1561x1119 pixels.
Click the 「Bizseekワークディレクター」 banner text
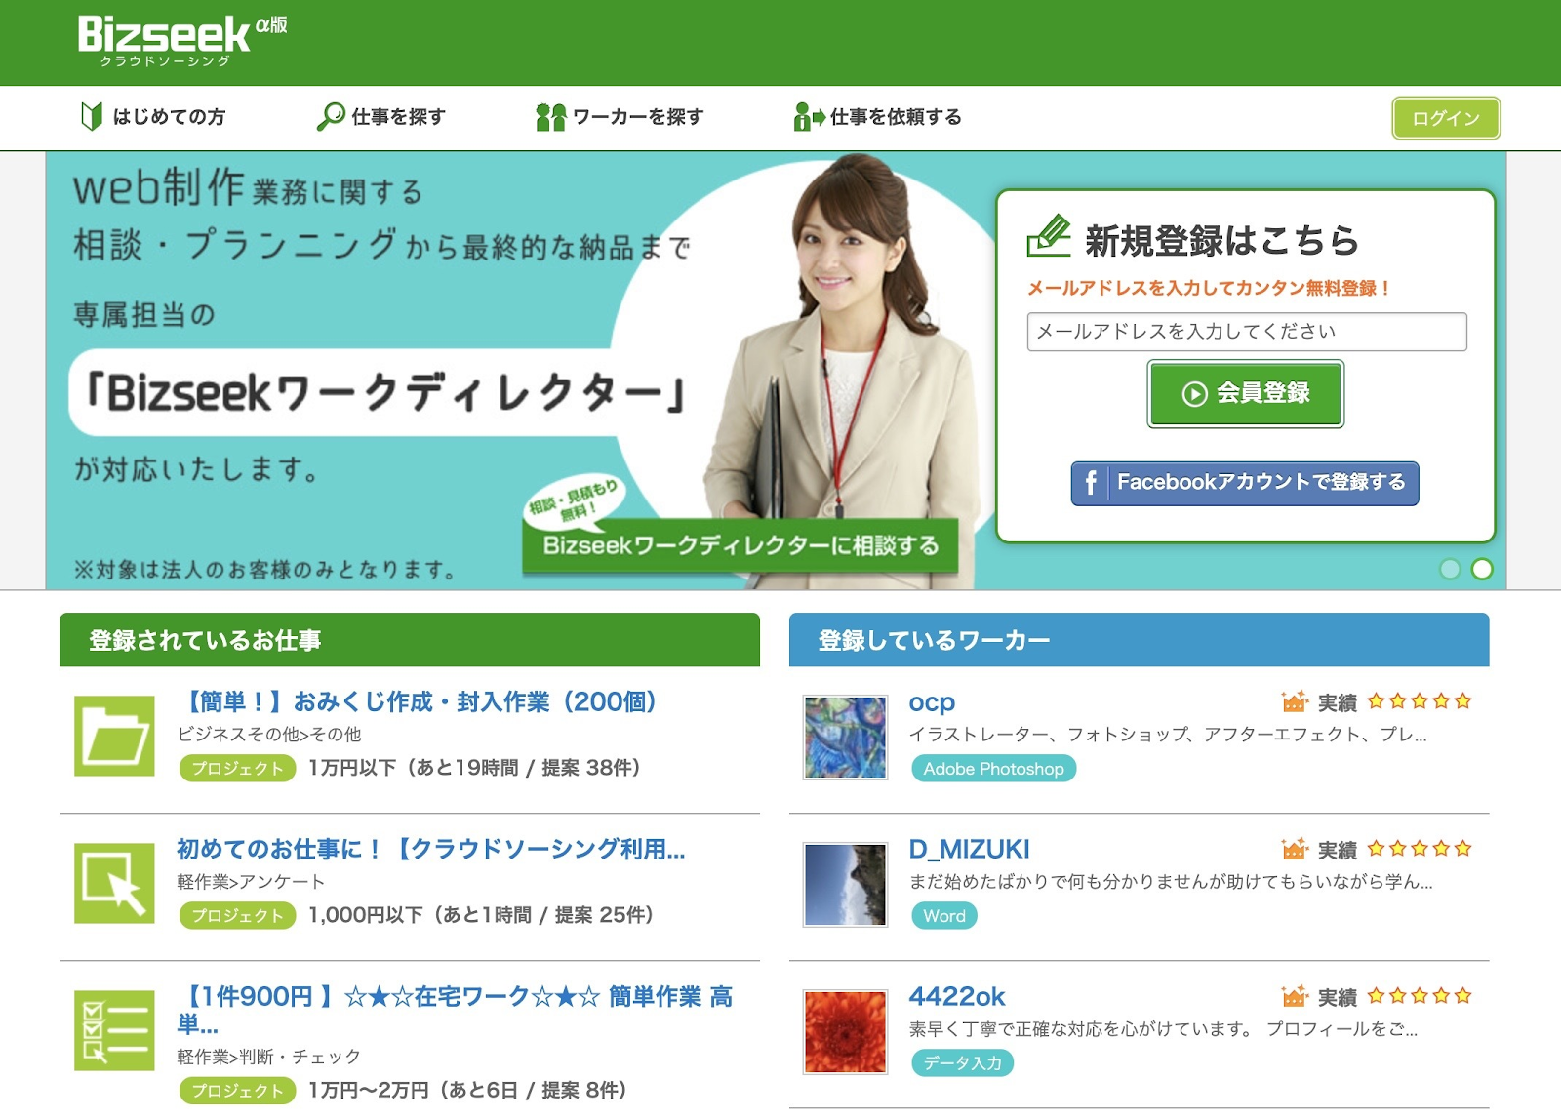pos(385,393)
